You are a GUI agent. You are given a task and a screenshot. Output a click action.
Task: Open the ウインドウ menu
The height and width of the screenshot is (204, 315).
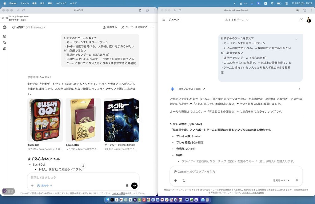(x=61, y=3)
